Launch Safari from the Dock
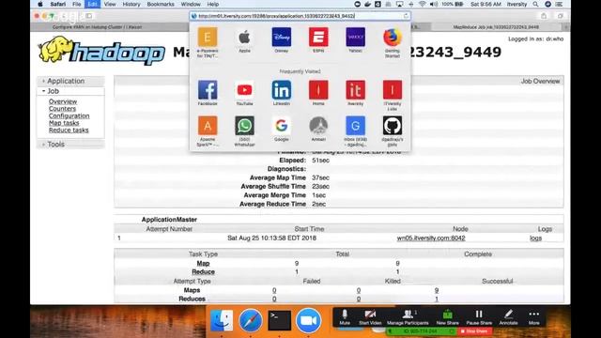This screenshot has width=601, height=338. (251, 320)
